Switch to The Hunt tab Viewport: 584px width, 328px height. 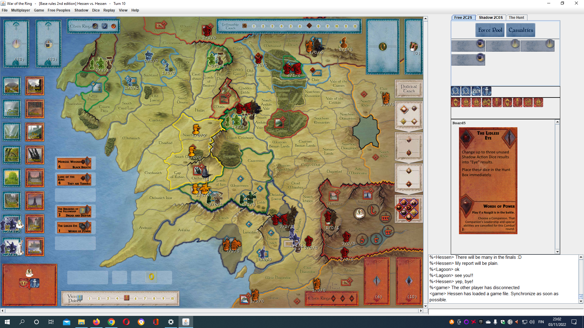coord(516,18)
